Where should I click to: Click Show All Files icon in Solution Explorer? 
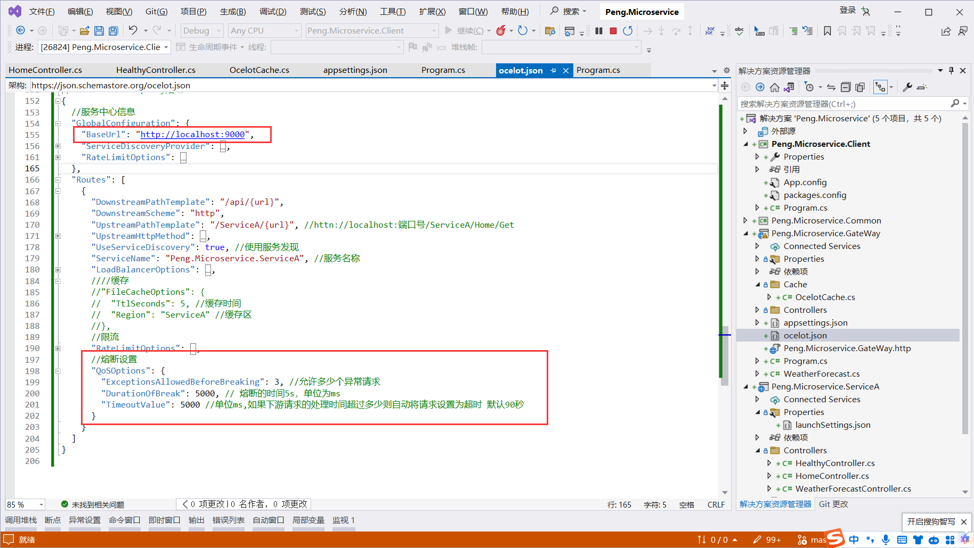click(860, 87)
